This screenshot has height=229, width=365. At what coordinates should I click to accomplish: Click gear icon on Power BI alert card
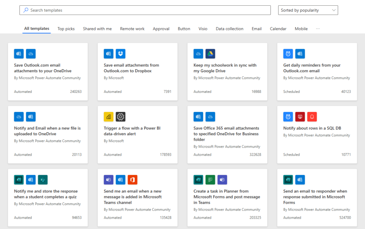tap(120, 117)
